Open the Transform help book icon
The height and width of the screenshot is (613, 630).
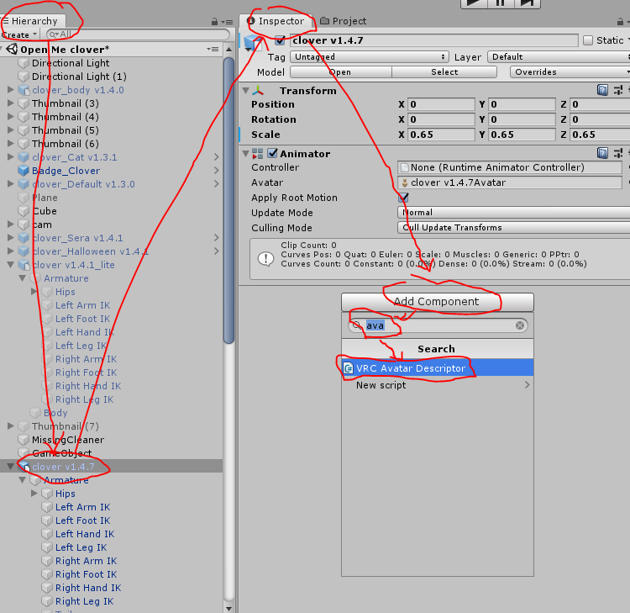(602, 90)
